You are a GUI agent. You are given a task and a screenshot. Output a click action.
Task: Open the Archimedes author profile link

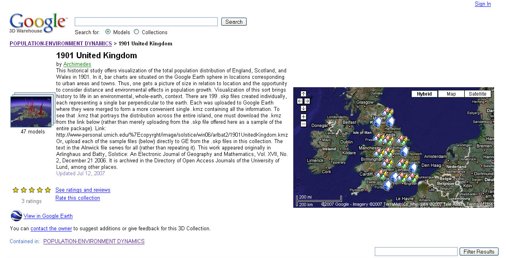coord(77,64)
